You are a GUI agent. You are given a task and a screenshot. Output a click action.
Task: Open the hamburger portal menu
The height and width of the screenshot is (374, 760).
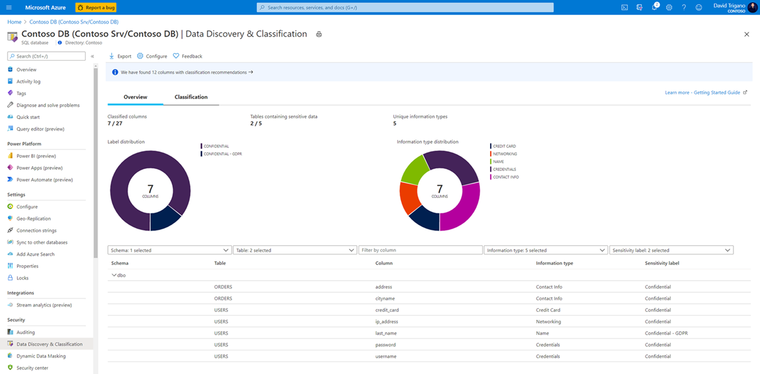(x=8, y=7)
